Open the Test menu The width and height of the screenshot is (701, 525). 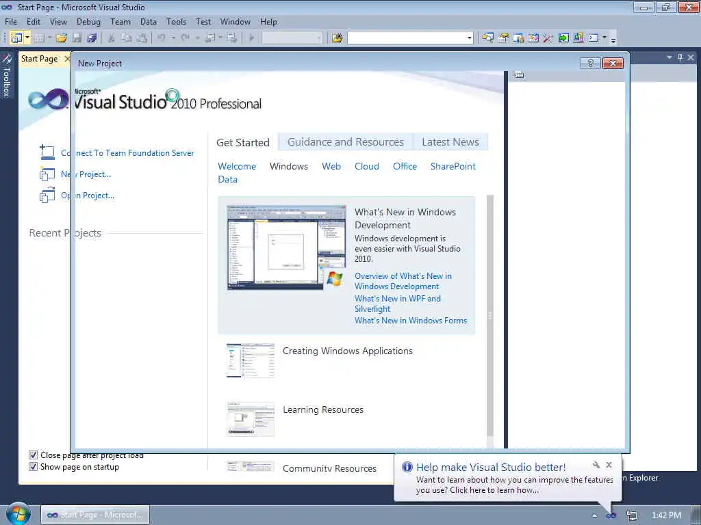[203, 21]
